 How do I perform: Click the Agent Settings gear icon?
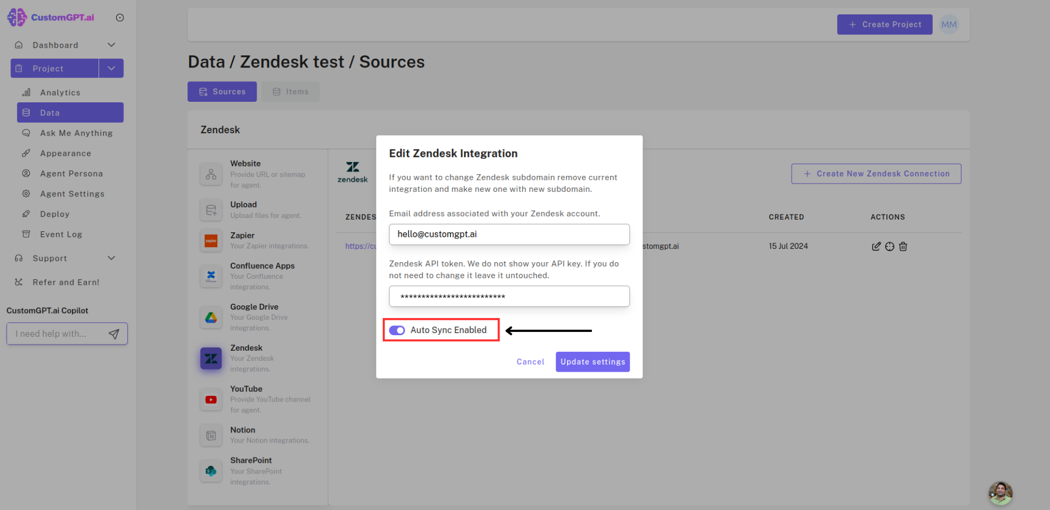26,194
